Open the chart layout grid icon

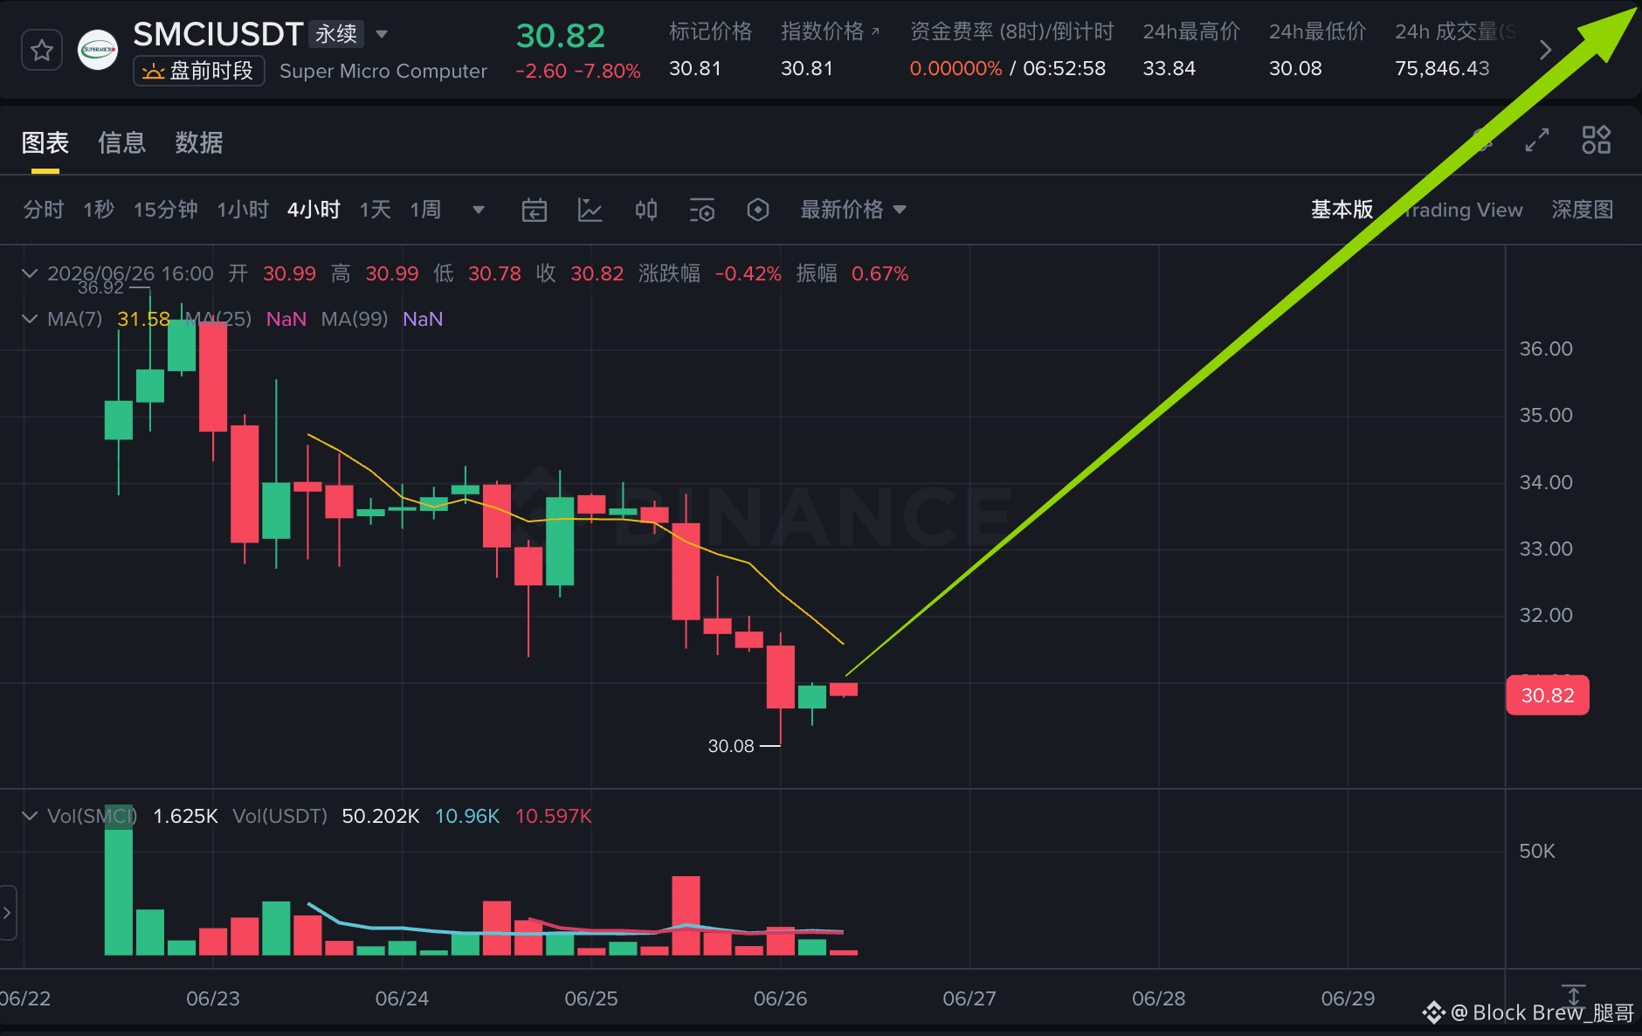tap(1597, 140)
